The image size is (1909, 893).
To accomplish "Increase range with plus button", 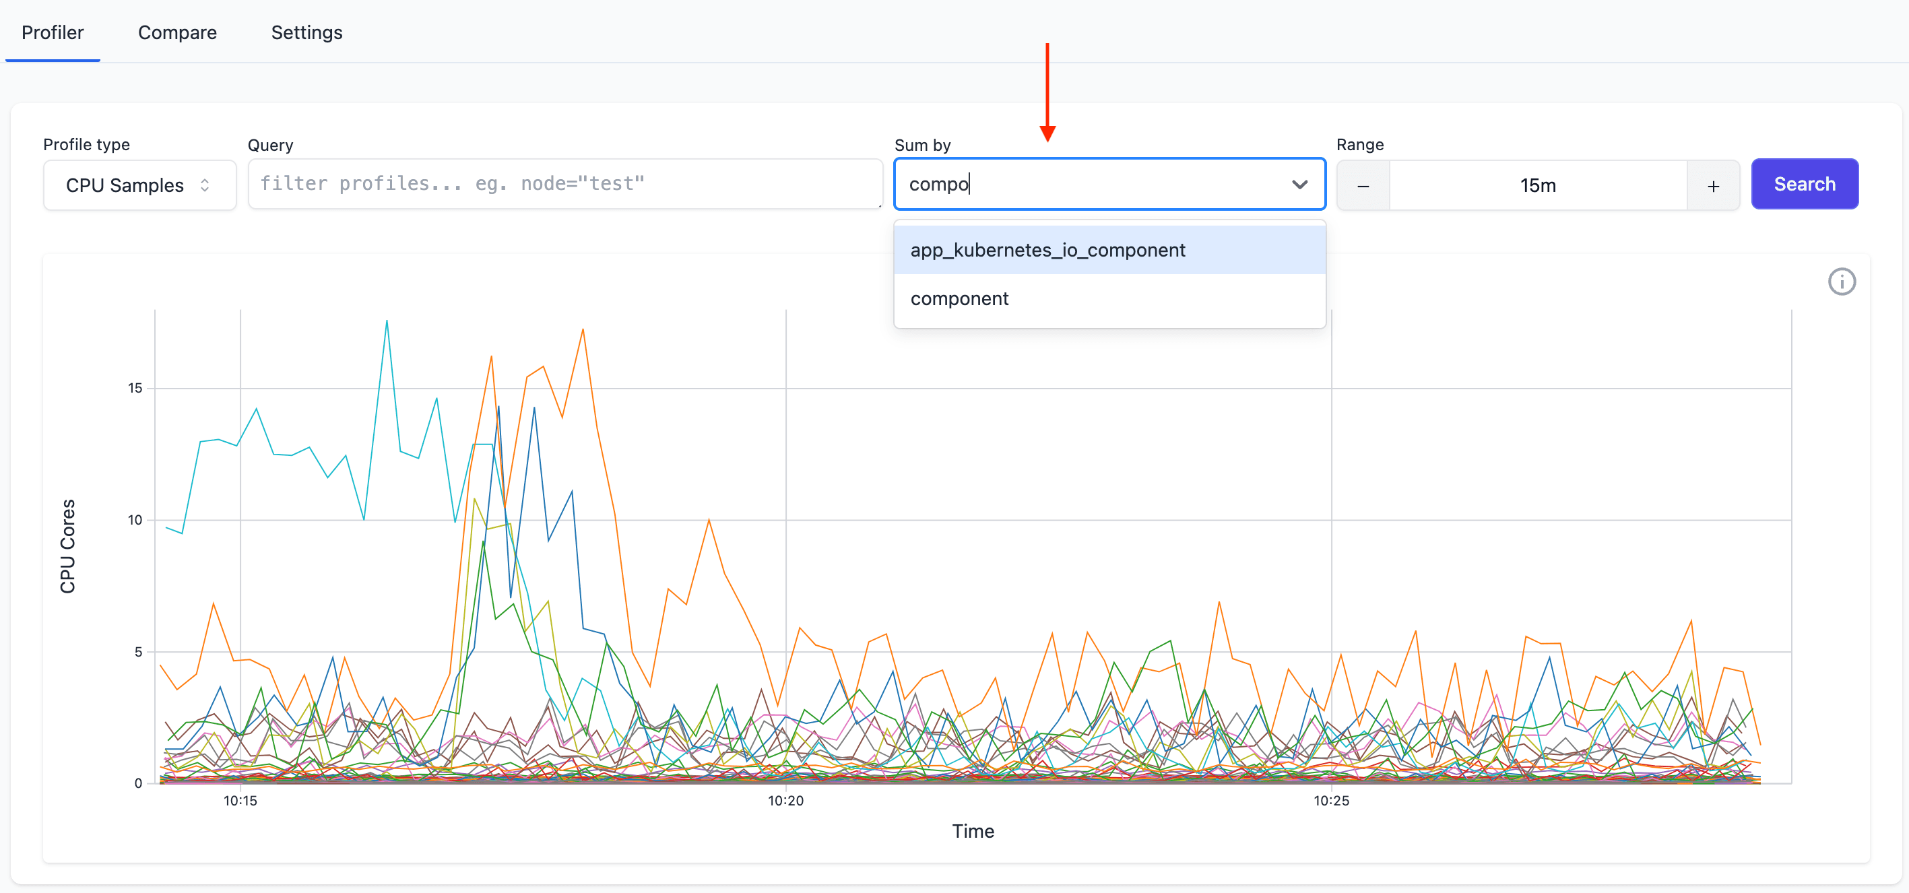I will click(x=1712, y=186).
